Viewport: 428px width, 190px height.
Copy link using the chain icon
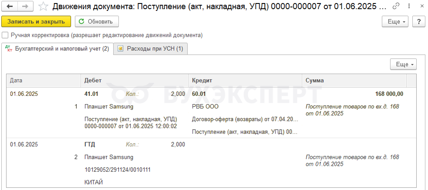(395, 6)
